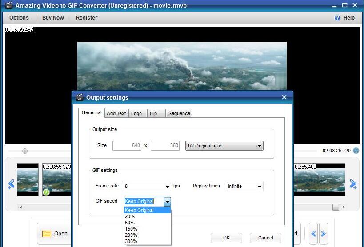Open the Options menu
364x247 pixels.
(19, 18)
